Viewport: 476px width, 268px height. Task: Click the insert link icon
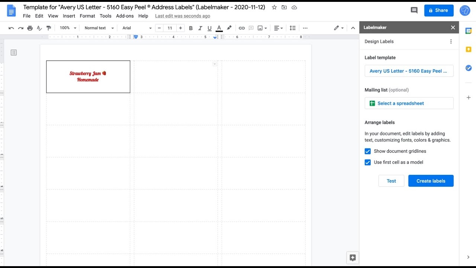click(242, 28)
